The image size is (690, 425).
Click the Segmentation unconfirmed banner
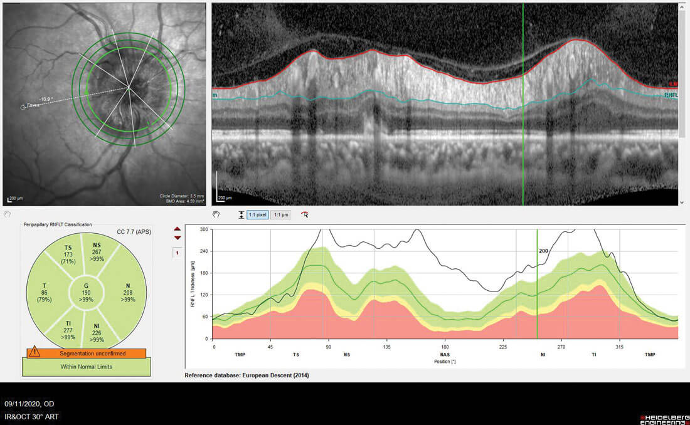(x=87, y=354)
